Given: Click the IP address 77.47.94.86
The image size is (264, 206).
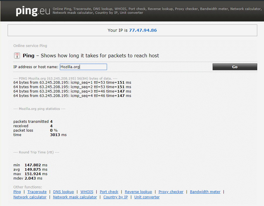Looking at the screenshot, I should point(143,30).
